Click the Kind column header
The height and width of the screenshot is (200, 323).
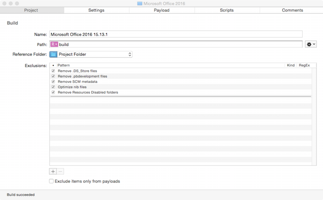click(x=291, y=65)
